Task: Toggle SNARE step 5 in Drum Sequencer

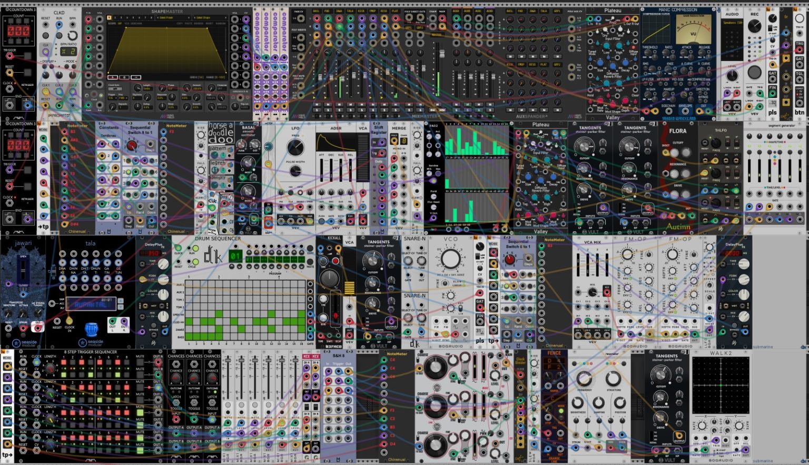Action: (219, 329)
